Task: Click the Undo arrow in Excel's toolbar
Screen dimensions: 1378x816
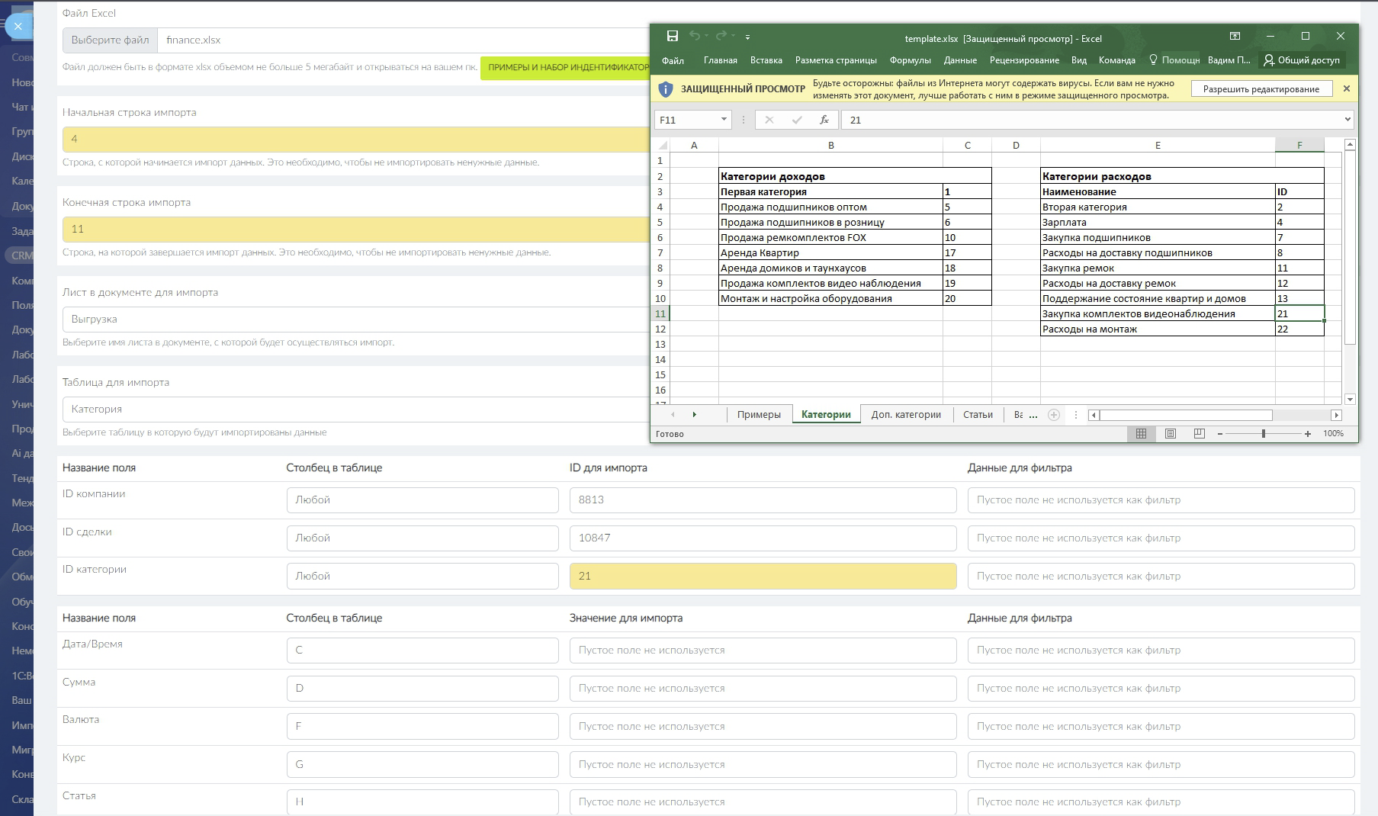Action: pos(694,36)
